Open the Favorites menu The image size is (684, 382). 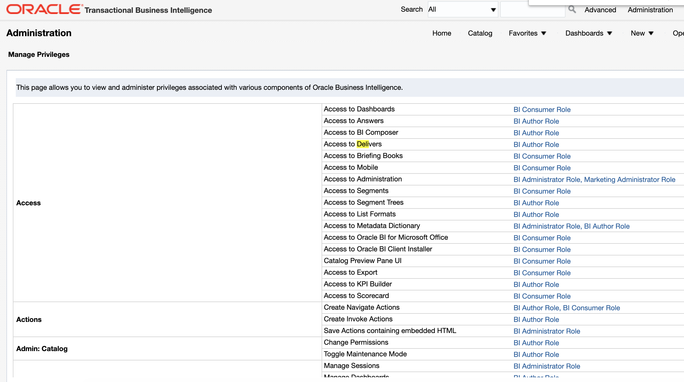(x=527, y=33)
